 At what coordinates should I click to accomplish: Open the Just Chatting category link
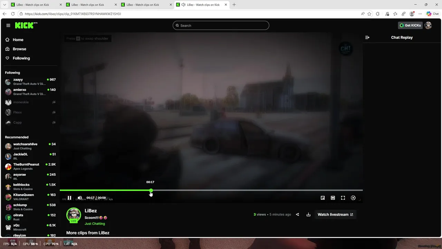click(x=95, y=224)
